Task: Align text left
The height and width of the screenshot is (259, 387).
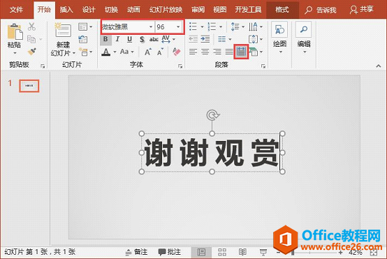Action: [x=193, y=52]
